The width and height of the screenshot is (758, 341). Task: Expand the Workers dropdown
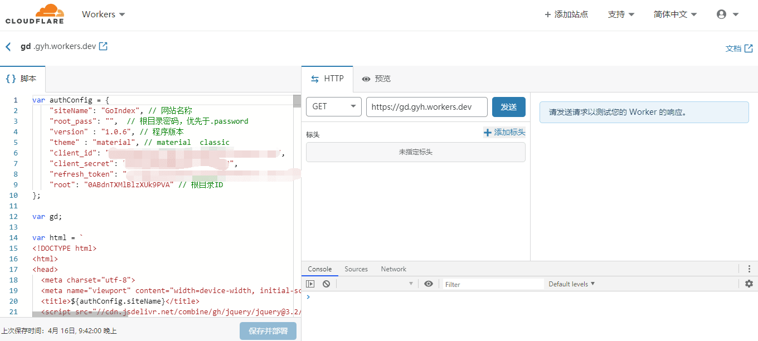104,14
